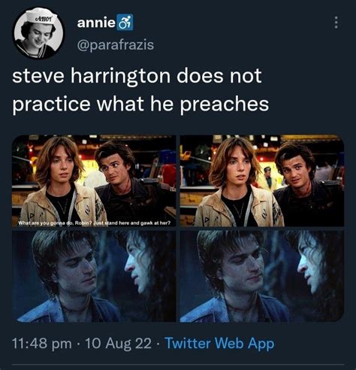Screen dimensions: 356x370
Task: Click the 11:48 pm timestamp
Action: 42,344
